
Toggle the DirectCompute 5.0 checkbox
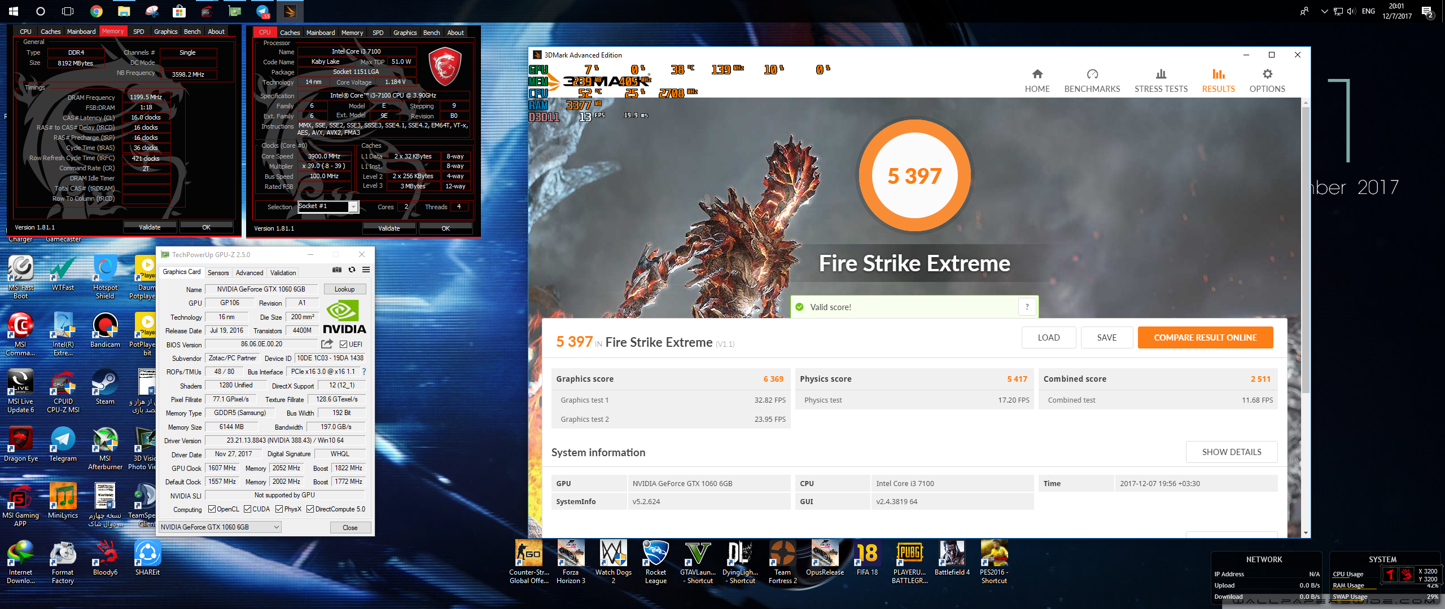click(310, 509)
